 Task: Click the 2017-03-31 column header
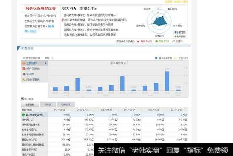point(153,109)
